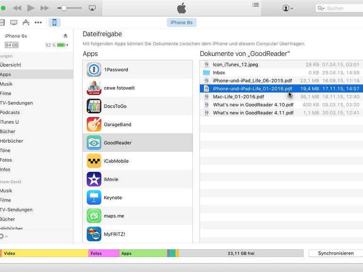Select iPhone-und-iPad-Life_01-2016.pdf

click(281, 88)
